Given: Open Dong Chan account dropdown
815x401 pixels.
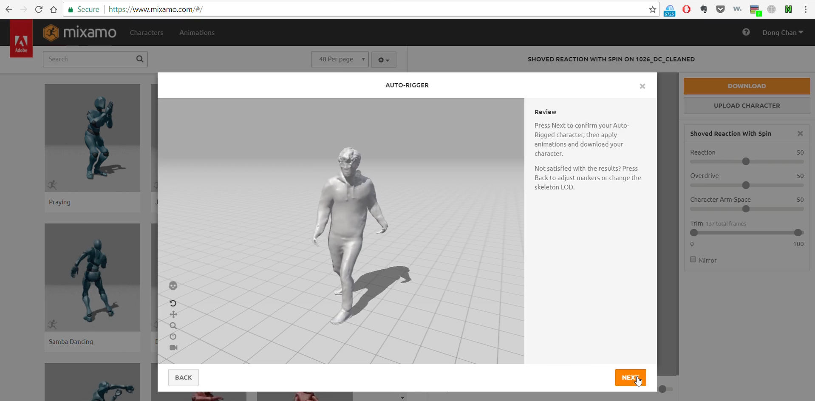Looking at the screenshot, I should (x=783, y=33).
